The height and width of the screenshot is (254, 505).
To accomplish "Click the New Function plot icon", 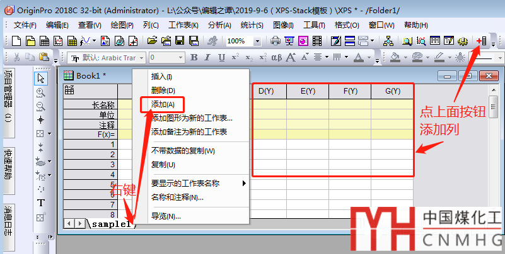I will tap(85, 41).
